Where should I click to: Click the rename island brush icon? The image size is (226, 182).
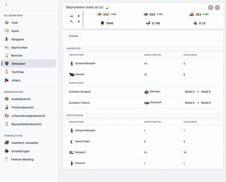(108, 7)
